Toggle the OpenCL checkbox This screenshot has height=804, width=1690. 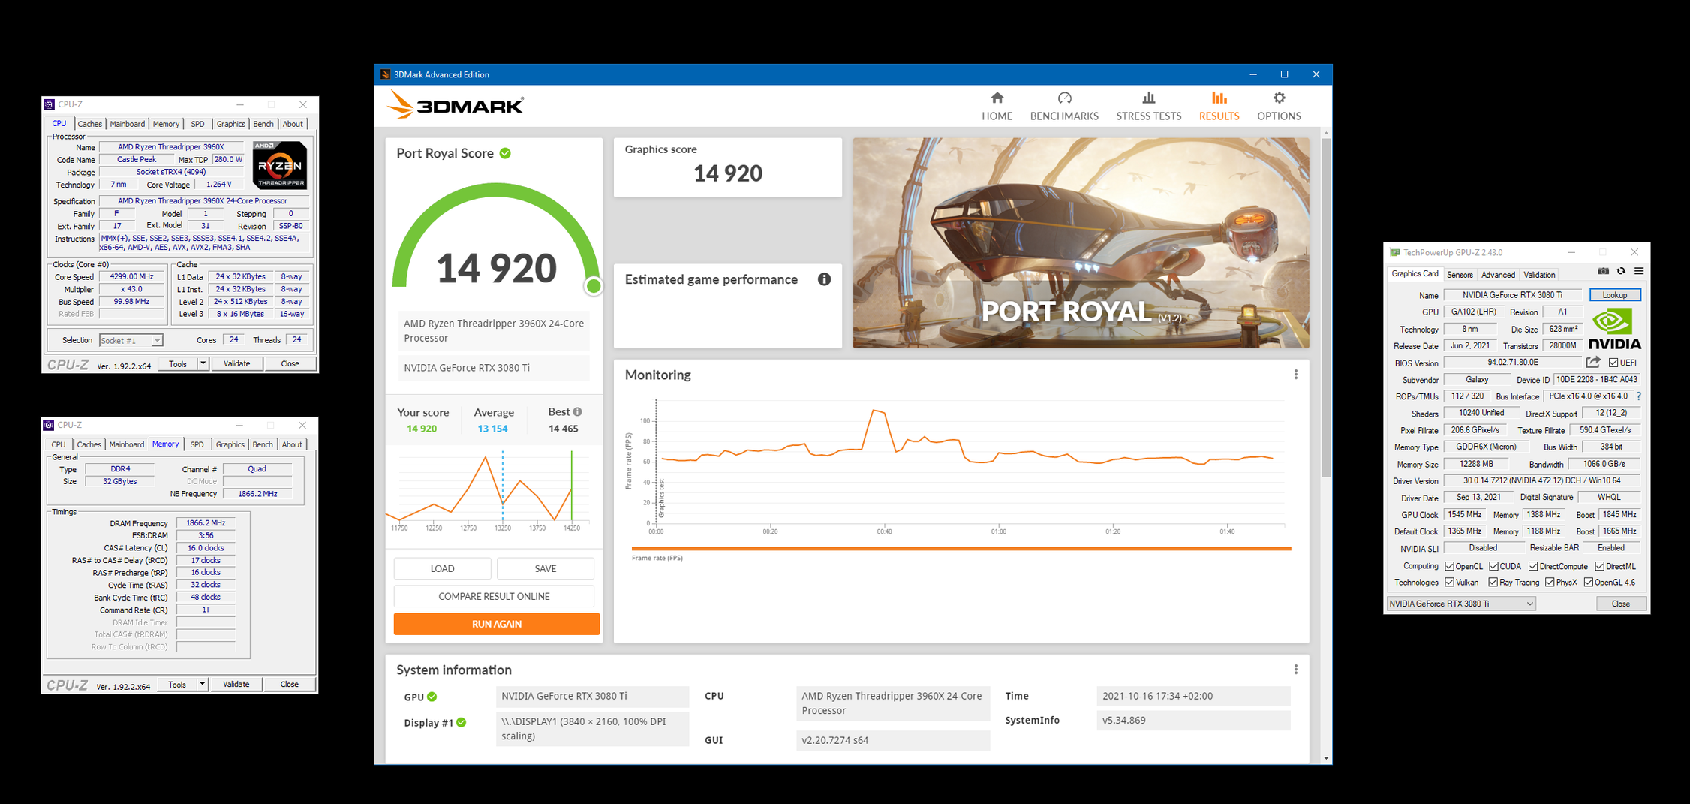(1449, 566)
